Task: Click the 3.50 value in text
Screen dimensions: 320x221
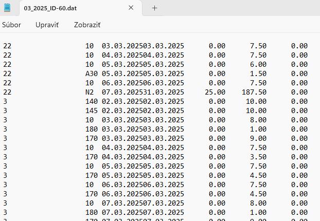Action: [258, 157]
